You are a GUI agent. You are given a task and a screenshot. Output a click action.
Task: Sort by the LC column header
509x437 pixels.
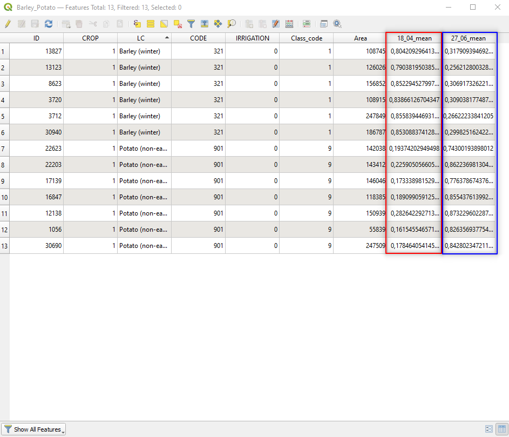[x=144, y=38]
